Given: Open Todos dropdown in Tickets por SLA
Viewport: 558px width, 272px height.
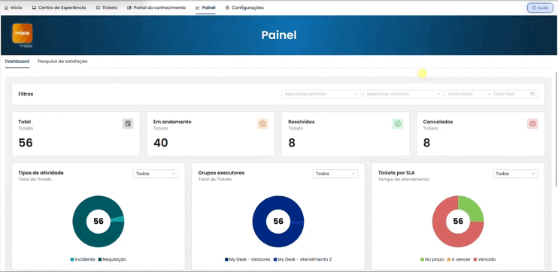Looking at the screenshot, I should 515,174.
